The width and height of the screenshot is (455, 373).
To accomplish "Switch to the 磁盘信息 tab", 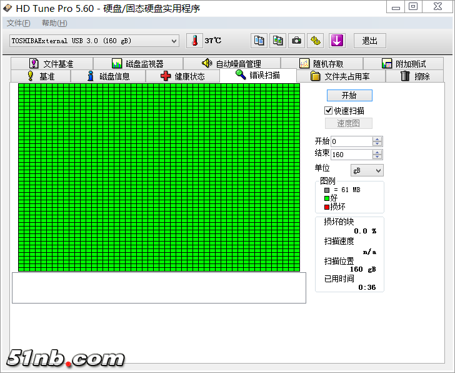I will point(108,76).
